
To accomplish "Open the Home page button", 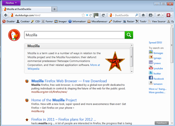I will 143,15.
